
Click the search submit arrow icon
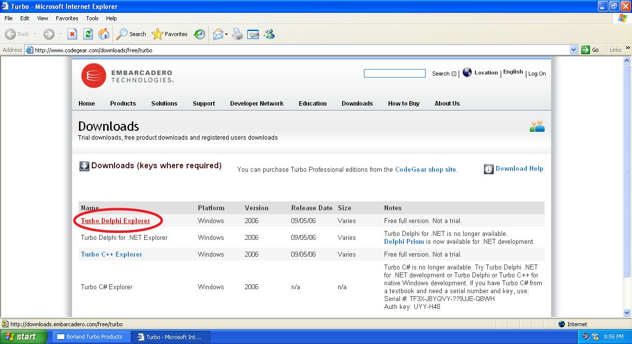454,74
